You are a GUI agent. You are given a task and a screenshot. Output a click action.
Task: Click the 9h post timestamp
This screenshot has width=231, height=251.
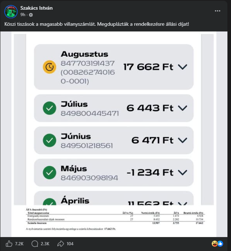pyautogui.click(x=23, y=15)
